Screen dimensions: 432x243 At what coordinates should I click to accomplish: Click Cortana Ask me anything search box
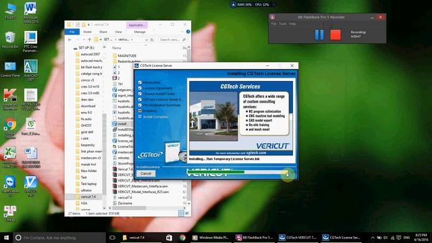pos(59,238)
